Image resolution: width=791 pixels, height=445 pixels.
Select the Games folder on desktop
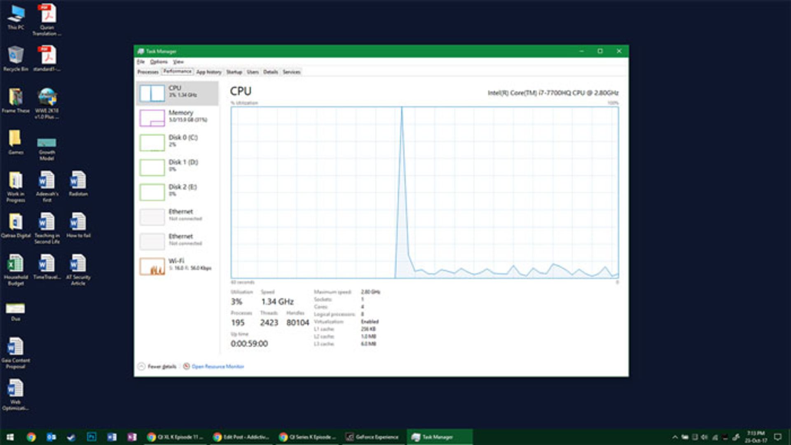[x=16, y=142]
